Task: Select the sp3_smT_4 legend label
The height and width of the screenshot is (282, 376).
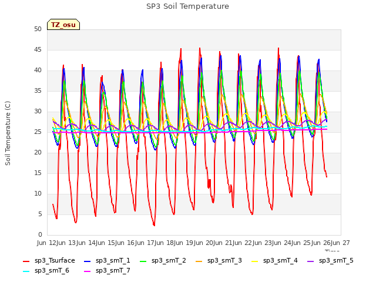Action: (280, 261)
